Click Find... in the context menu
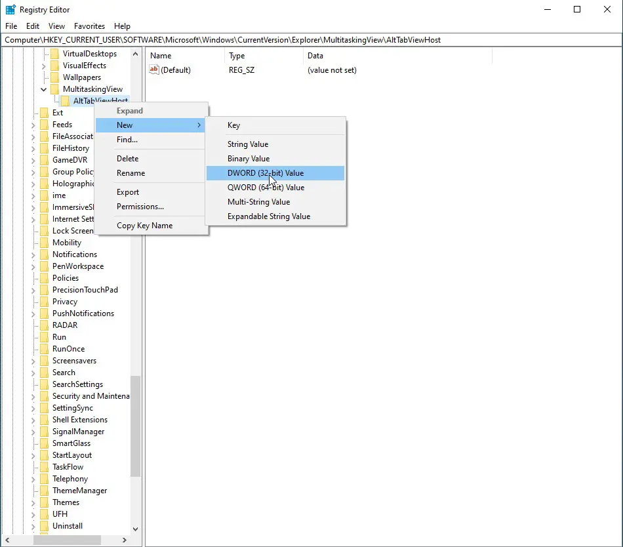 click(x=151, y=140)
